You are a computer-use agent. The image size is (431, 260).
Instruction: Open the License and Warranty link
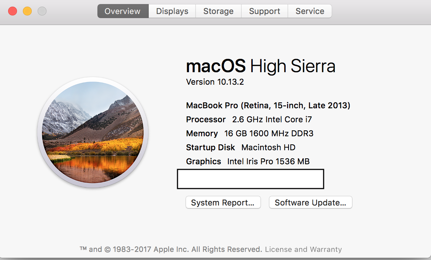point(303,249)
